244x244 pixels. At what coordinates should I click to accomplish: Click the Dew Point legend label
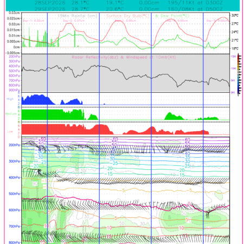point(172,16)
